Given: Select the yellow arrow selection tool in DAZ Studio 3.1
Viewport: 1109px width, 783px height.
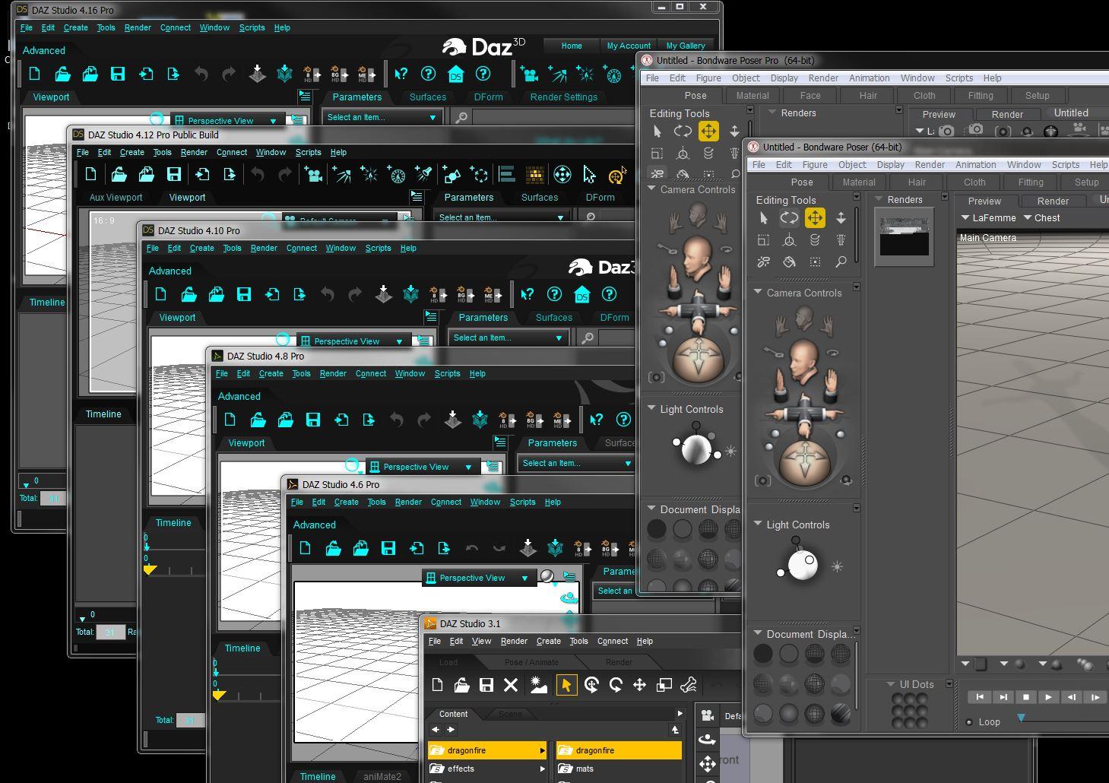Looking at the screenshot, I should pyautogui.click(x=566, y=685).
